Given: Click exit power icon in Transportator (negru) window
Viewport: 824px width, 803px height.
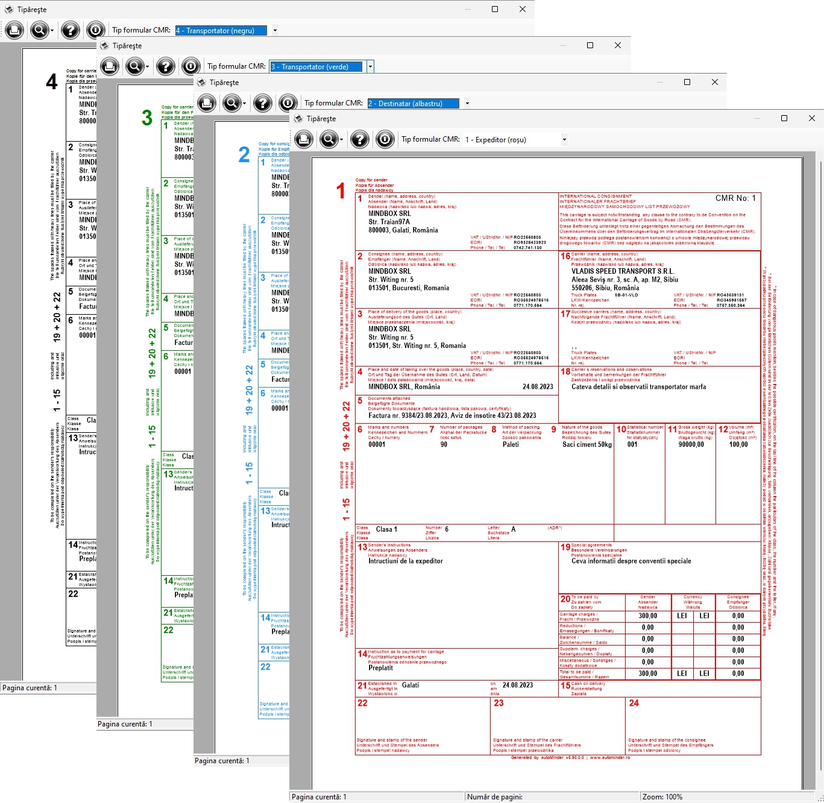Looking at the screenshot, I should (95, 30).
